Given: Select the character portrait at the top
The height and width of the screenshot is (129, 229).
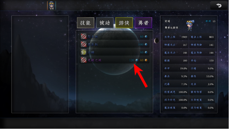Looking at the screenshot, I should [52, 5].
